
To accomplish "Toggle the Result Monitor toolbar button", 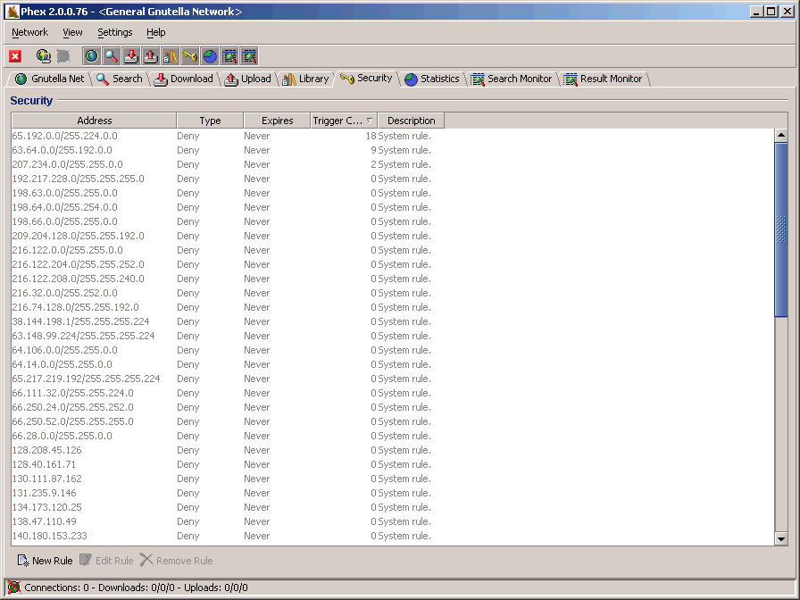I will pos(249,56).
